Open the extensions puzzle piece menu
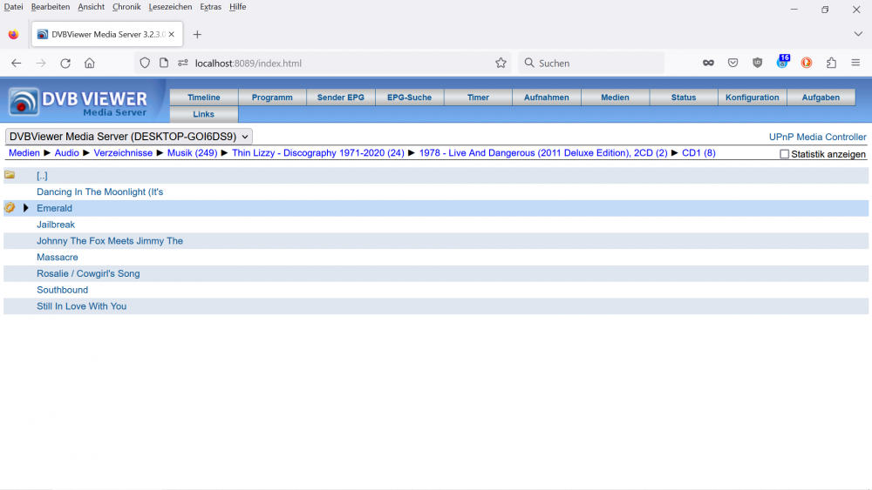Screen dimensions: 872x490 pyautogui.click(x=831, y=64)
